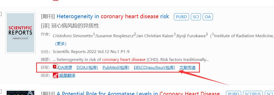Image resolution: width=274 pixels, height=95 pixels.
Task: Tick the checkbox beside Scientific Reports article
Action: (x=1, y=14)
